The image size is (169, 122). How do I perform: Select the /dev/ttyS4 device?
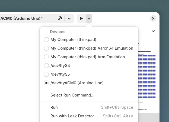[x=89, y=66]
